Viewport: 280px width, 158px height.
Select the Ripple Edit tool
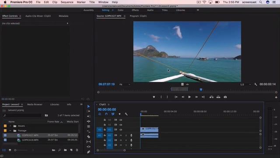(88, 116)
